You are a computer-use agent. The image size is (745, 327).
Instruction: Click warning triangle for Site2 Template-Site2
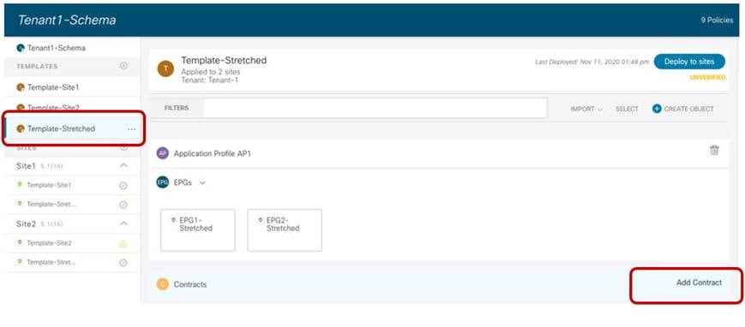pyautogui.click(x=123, y=244)
